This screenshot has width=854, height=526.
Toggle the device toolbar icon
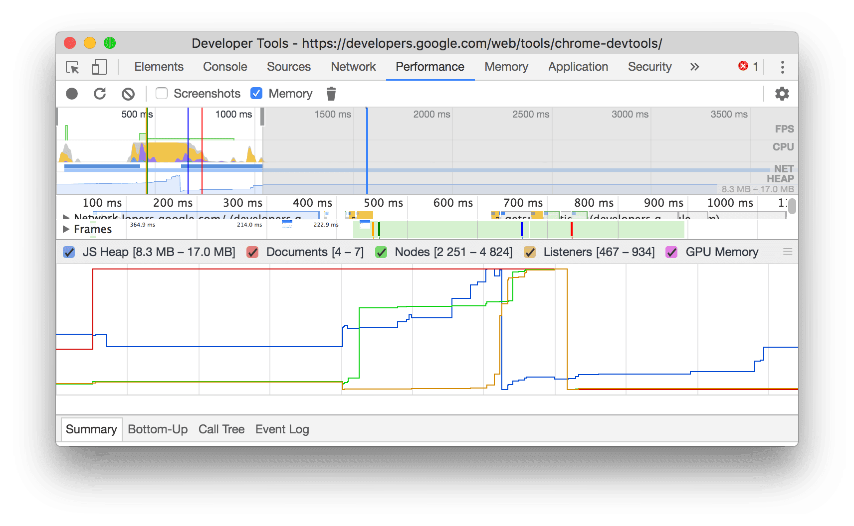click(99, 67)
